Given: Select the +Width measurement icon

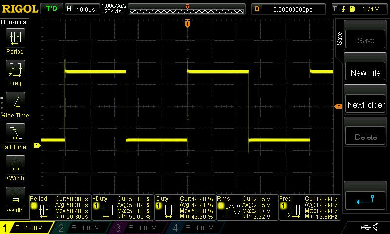Looking at the screenshot, I should (16, 165).
